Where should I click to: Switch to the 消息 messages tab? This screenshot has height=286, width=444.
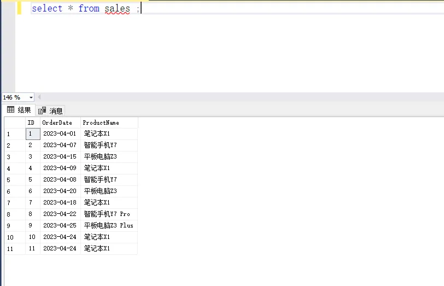click(50, 110)
